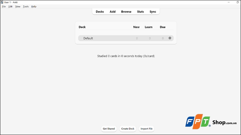The image size is (241, 135).
Task: Click Sync in the top toolbar
Action: click(153, 12)
